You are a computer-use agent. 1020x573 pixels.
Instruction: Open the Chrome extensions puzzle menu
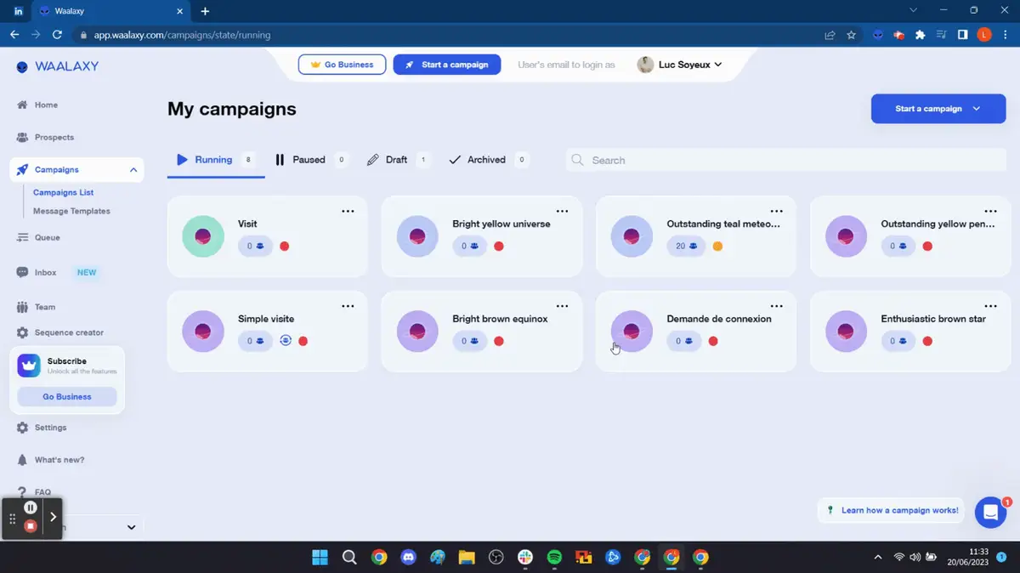click(x=920, y=35)
